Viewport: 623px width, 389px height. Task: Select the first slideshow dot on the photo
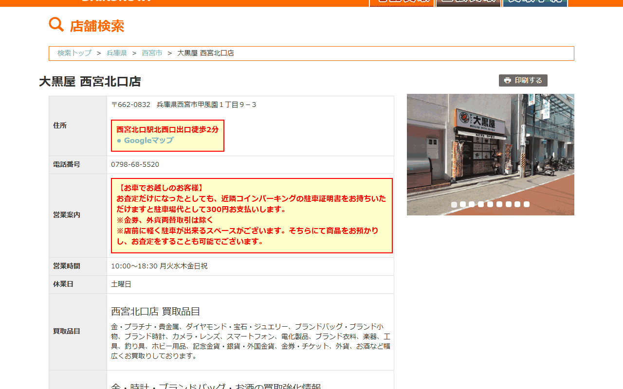[454, 205]
